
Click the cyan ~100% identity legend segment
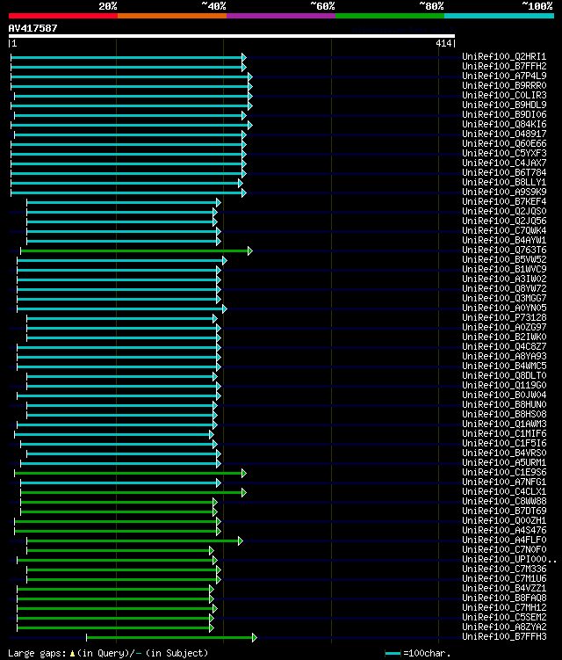tap(499, 16)
